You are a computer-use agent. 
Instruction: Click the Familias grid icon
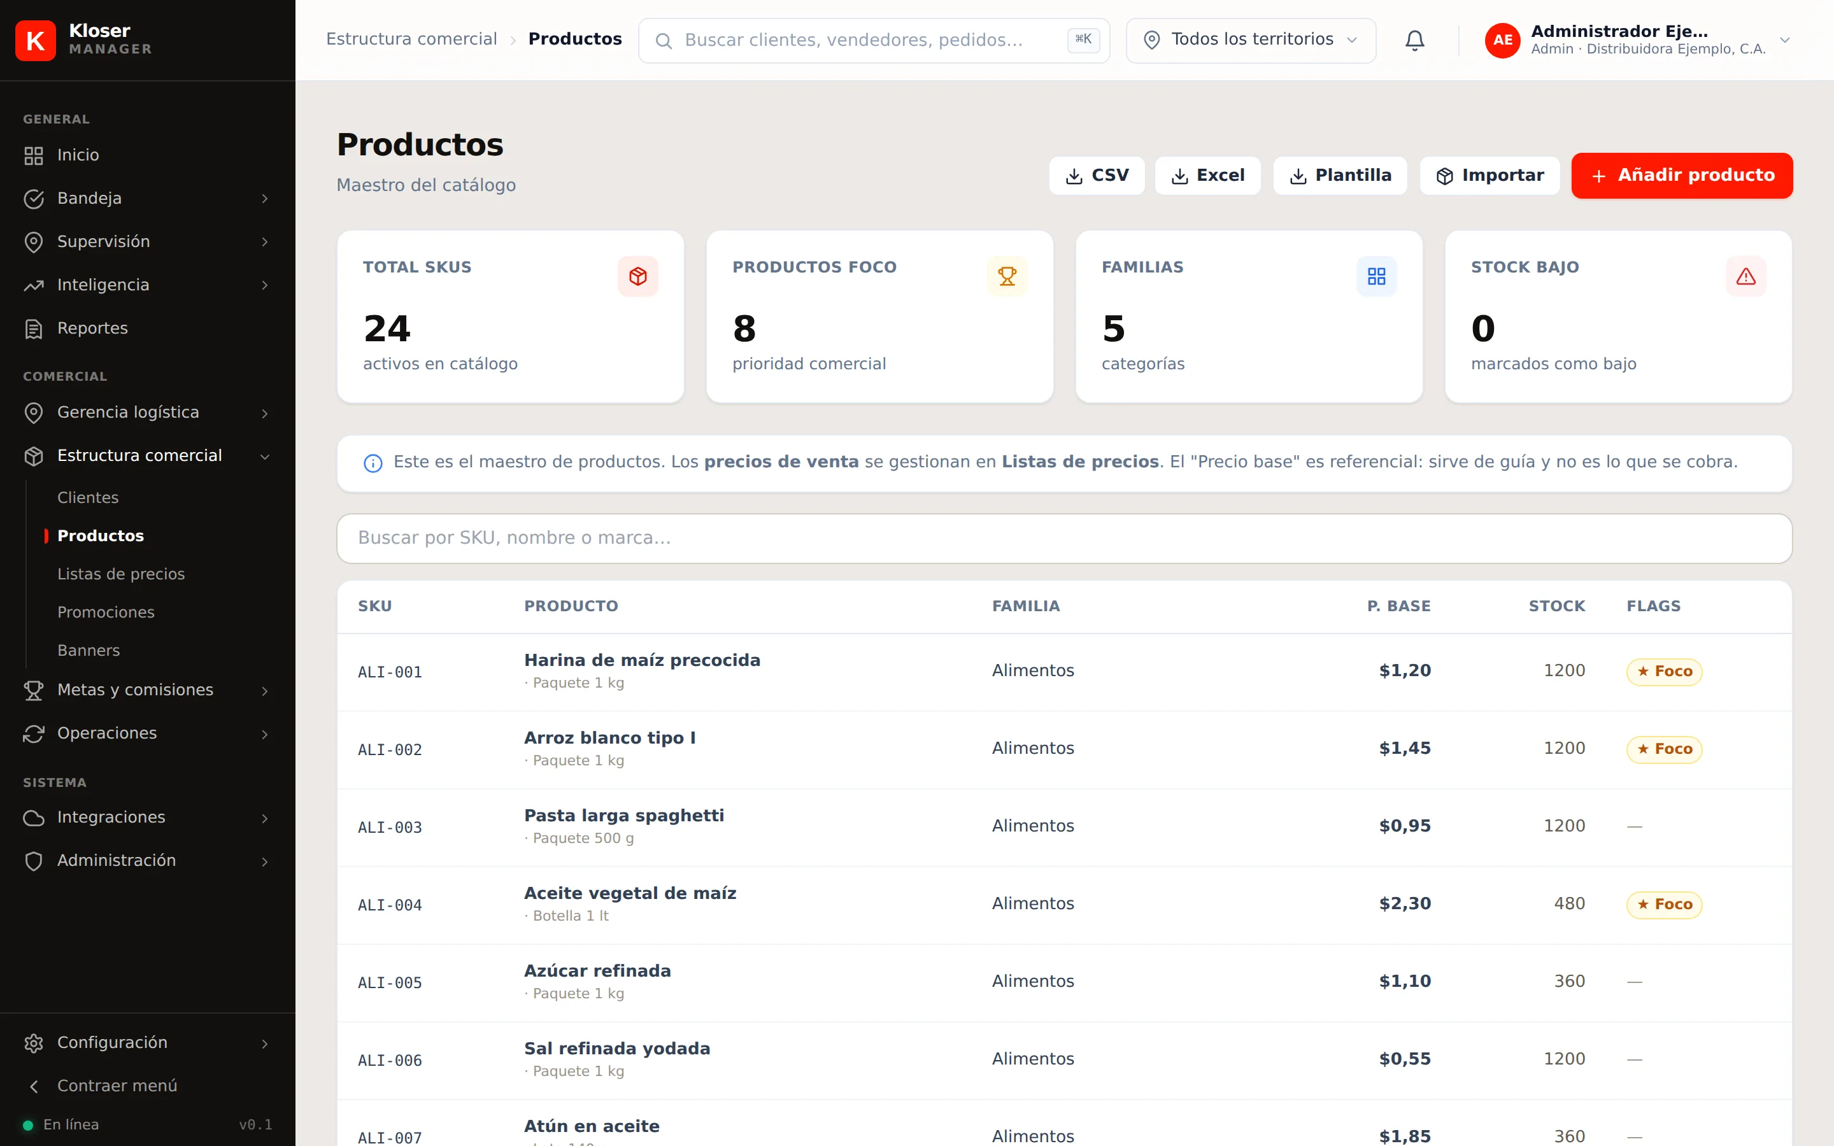click(1376, 276)
